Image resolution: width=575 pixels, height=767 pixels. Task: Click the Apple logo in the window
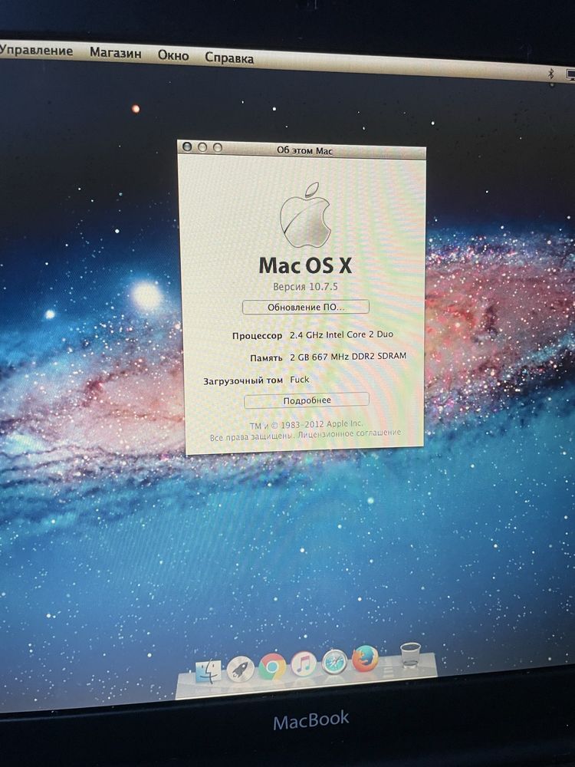pyautogui.click(x=305, y=216)
